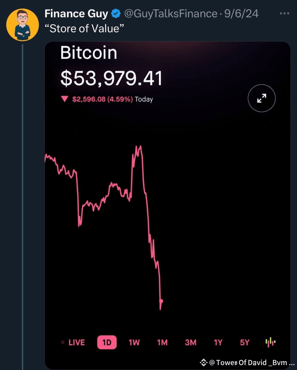Expand chart with the fullscreen arrows icon
297x370 pixels.
262,98
